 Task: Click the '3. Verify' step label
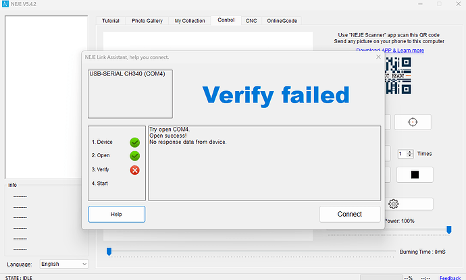point(100,169)
